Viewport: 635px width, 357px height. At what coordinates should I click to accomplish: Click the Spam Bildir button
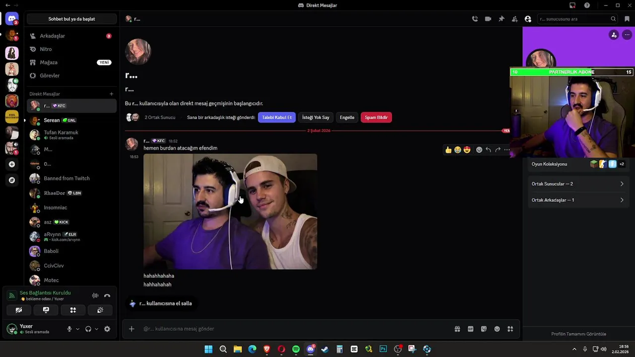(x=376, y=118)
